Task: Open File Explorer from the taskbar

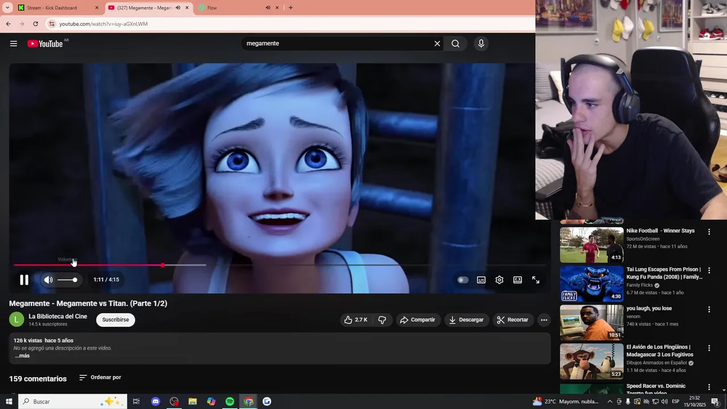Action: 193,402
